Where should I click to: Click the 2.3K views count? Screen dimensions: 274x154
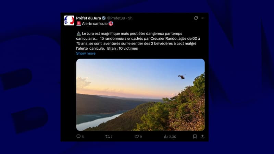(173, 137)
